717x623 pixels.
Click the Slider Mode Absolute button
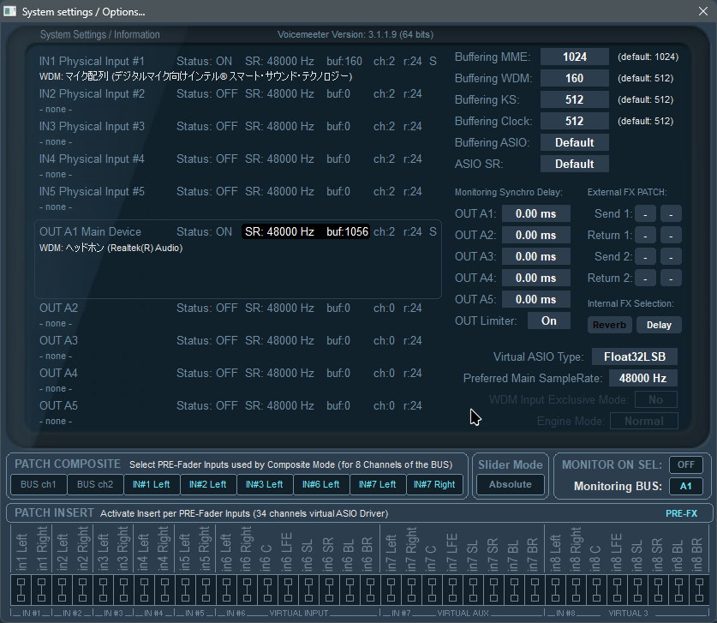pos(510,484)
